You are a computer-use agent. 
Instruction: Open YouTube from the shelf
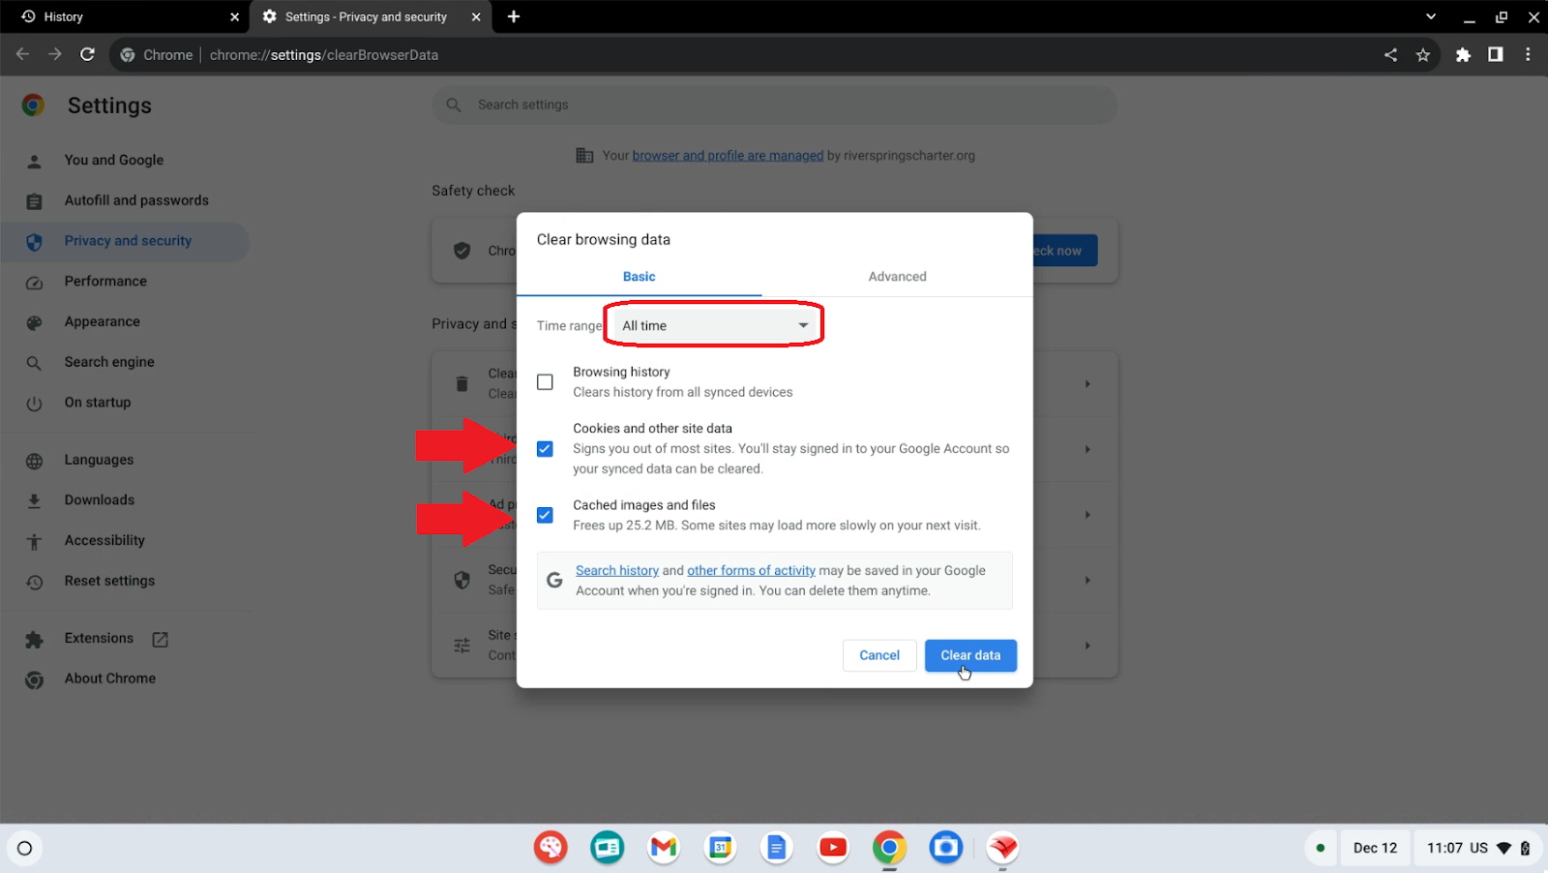coord(832,848)
